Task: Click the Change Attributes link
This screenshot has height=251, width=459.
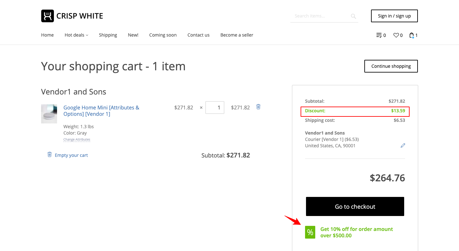Action: tap(77, 139)
